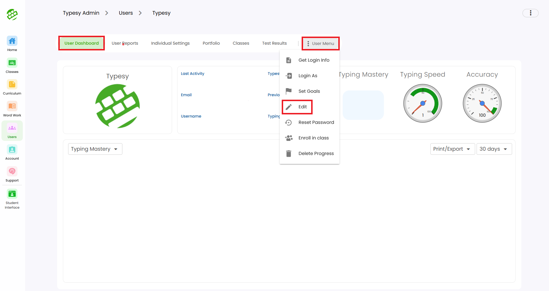Click the Email label
549x291 pixels.
186,95
